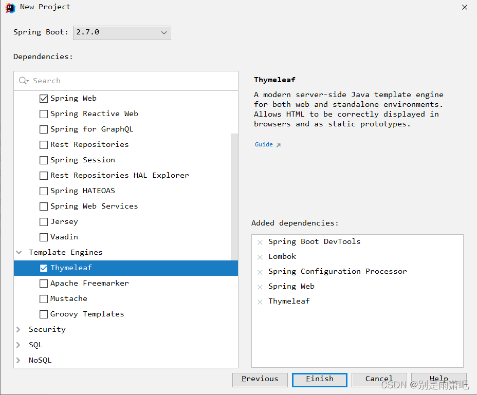The height and width of the screenshot is (395, 477).
Task: Close the New Project dialog
Action: [x=465, y=7]
